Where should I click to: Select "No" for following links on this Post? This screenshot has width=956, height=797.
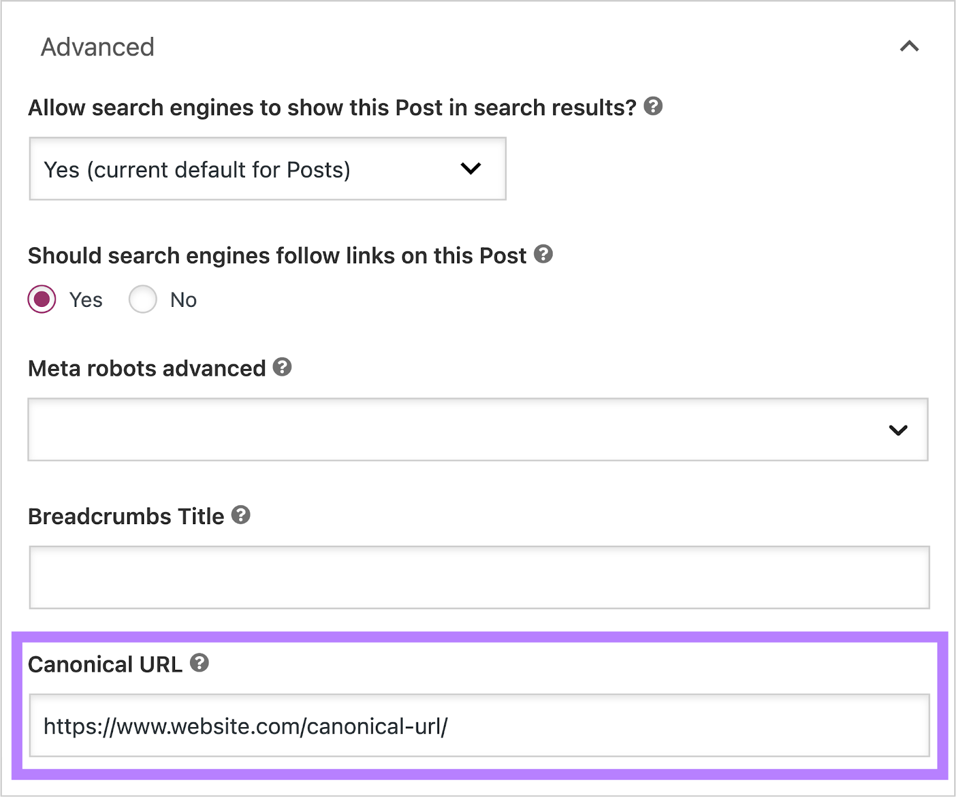point(142,300)
